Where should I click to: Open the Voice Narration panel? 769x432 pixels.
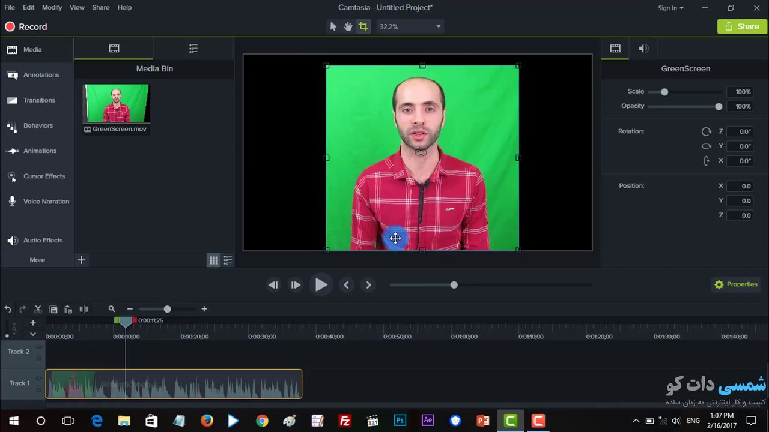point(37,202)
